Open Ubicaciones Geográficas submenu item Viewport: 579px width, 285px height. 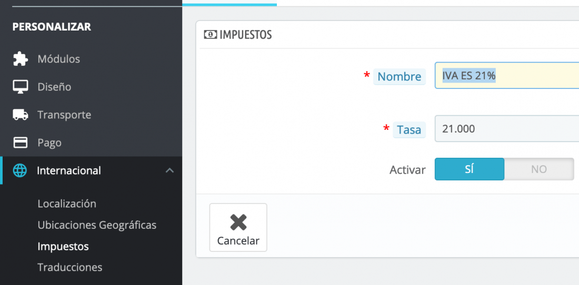click(97, 225)
